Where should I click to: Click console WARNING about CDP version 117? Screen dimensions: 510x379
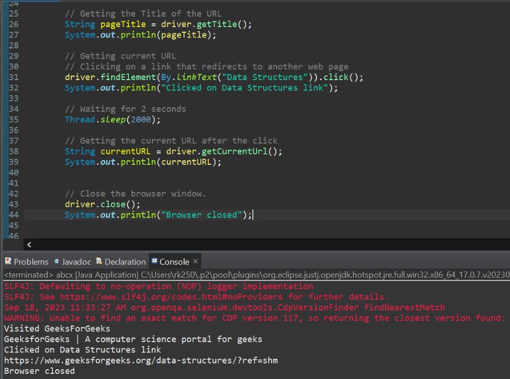(x=254, y=318)
